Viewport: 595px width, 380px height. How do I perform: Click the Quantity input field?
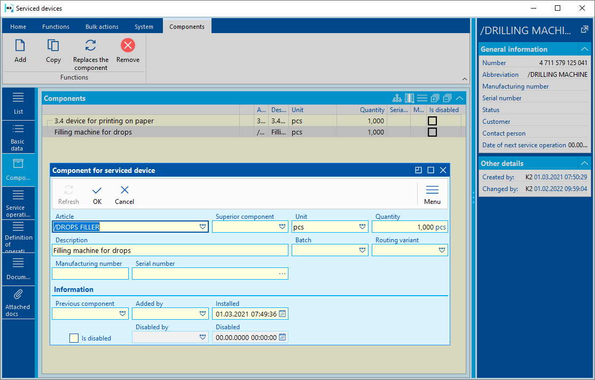pyautogui.click(x=410, y=227)
